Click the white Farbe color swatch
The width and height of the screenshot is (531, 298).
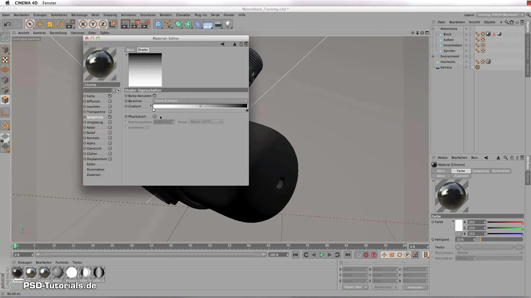459,225
